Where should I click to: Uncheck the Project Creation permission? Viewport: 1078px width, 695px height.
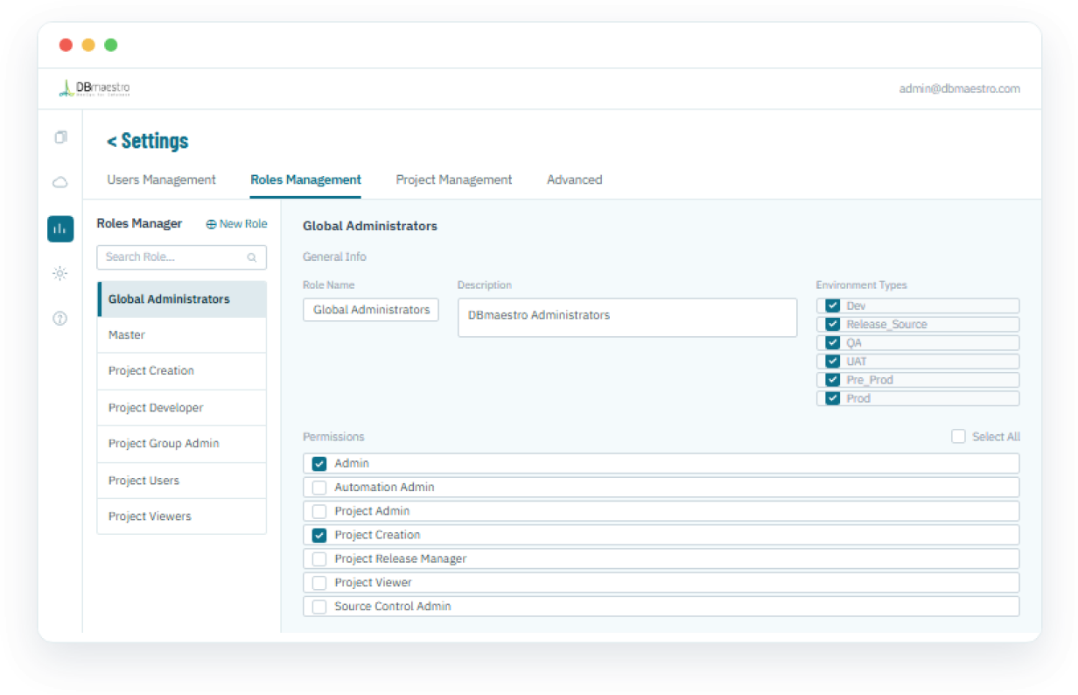(x=319, y=535)
